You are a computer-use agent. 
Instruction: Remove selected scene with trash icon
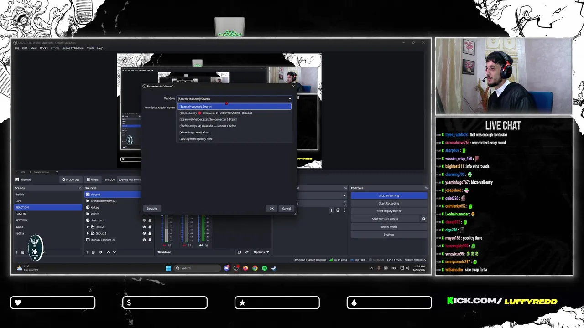[23, 252]
